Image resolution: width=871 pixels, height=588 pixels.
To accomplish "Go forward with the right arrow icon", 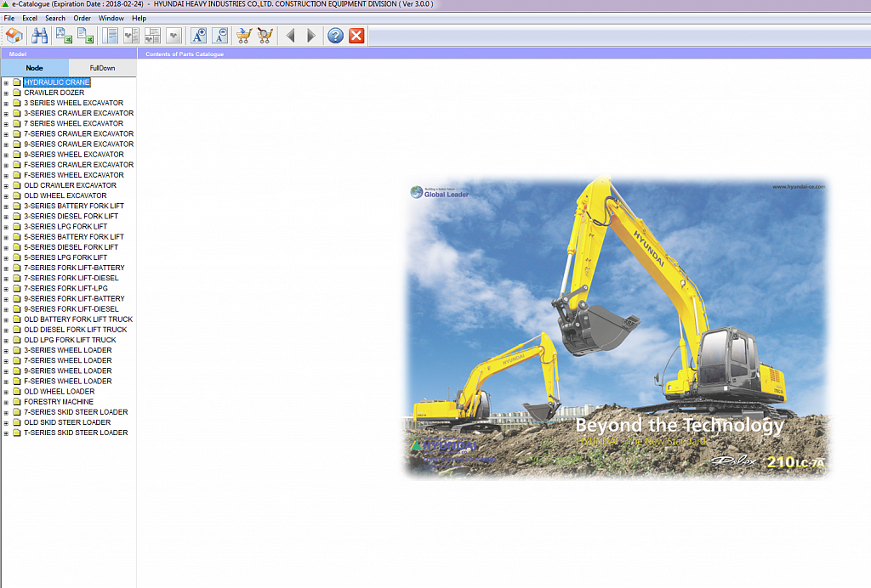I will click(x=311, y=36).
